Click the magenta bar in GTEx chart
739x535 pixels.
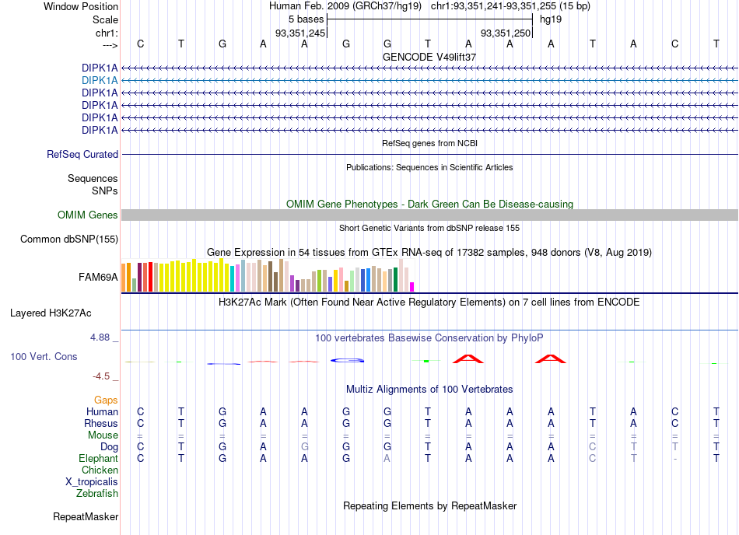coord(412,287)
